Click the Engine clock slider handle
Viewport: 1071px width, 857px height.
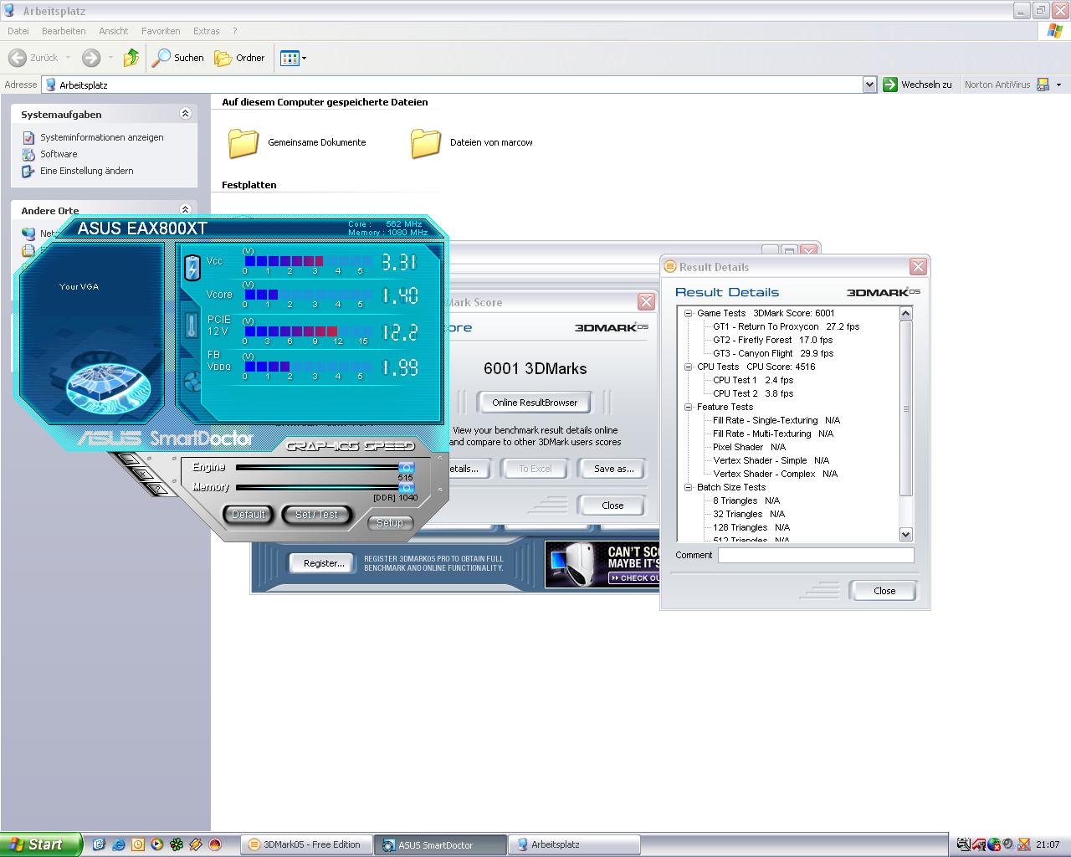click(x=406, y=468)
